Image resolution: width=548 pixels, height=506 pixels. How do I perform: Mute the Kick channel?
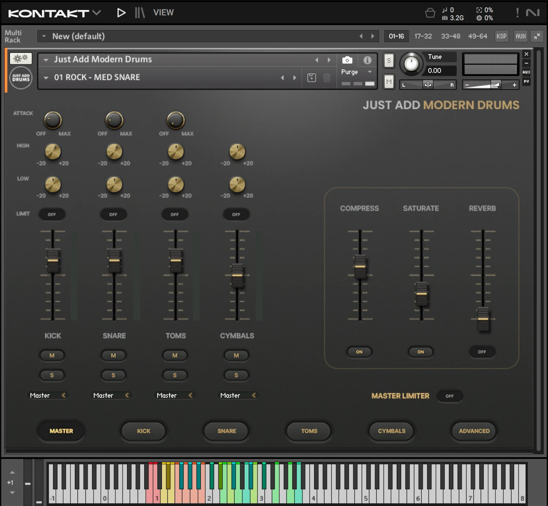52,355
